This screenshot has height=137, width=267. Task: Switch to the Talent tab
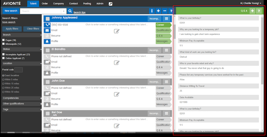coord(33,4)
